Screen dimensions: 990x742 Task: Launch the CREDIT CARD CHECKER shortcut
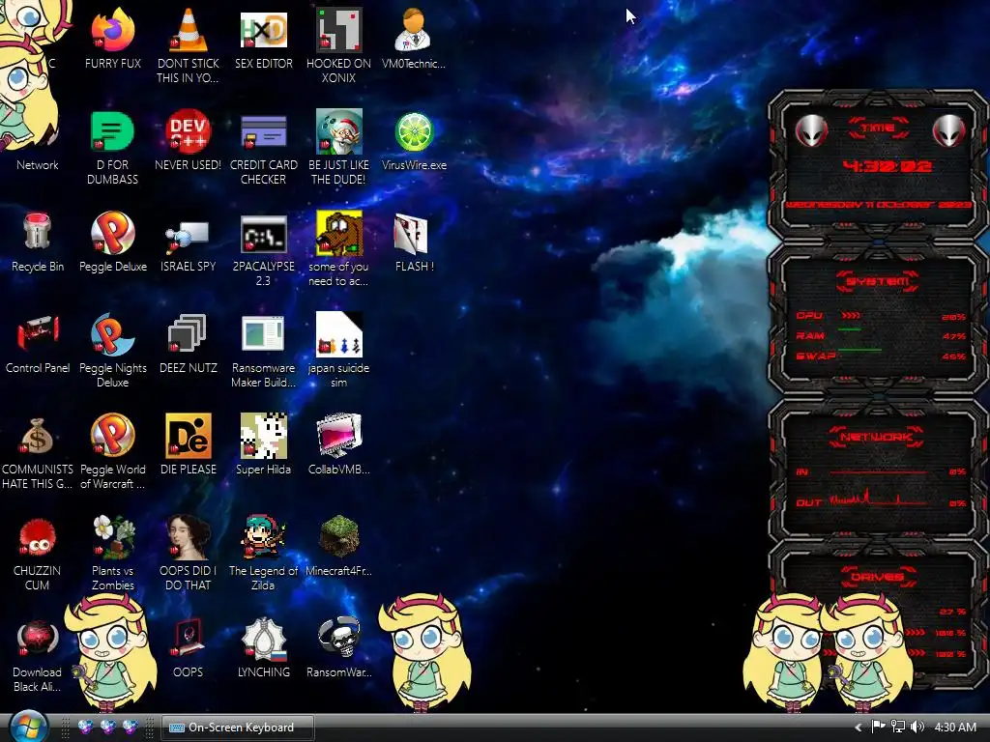[x=263, y=131]
